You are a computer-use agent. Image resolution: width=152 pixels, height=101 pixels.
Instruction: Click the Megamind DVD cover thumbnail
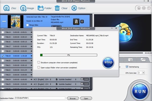[x=15, y=22]
